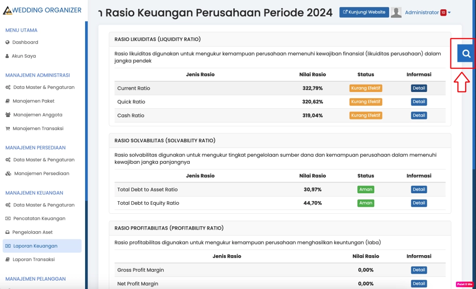Open Manajemen Paket menu item
Image resolution: width=476 pixels, height=289 pixels.
[33, 101]
